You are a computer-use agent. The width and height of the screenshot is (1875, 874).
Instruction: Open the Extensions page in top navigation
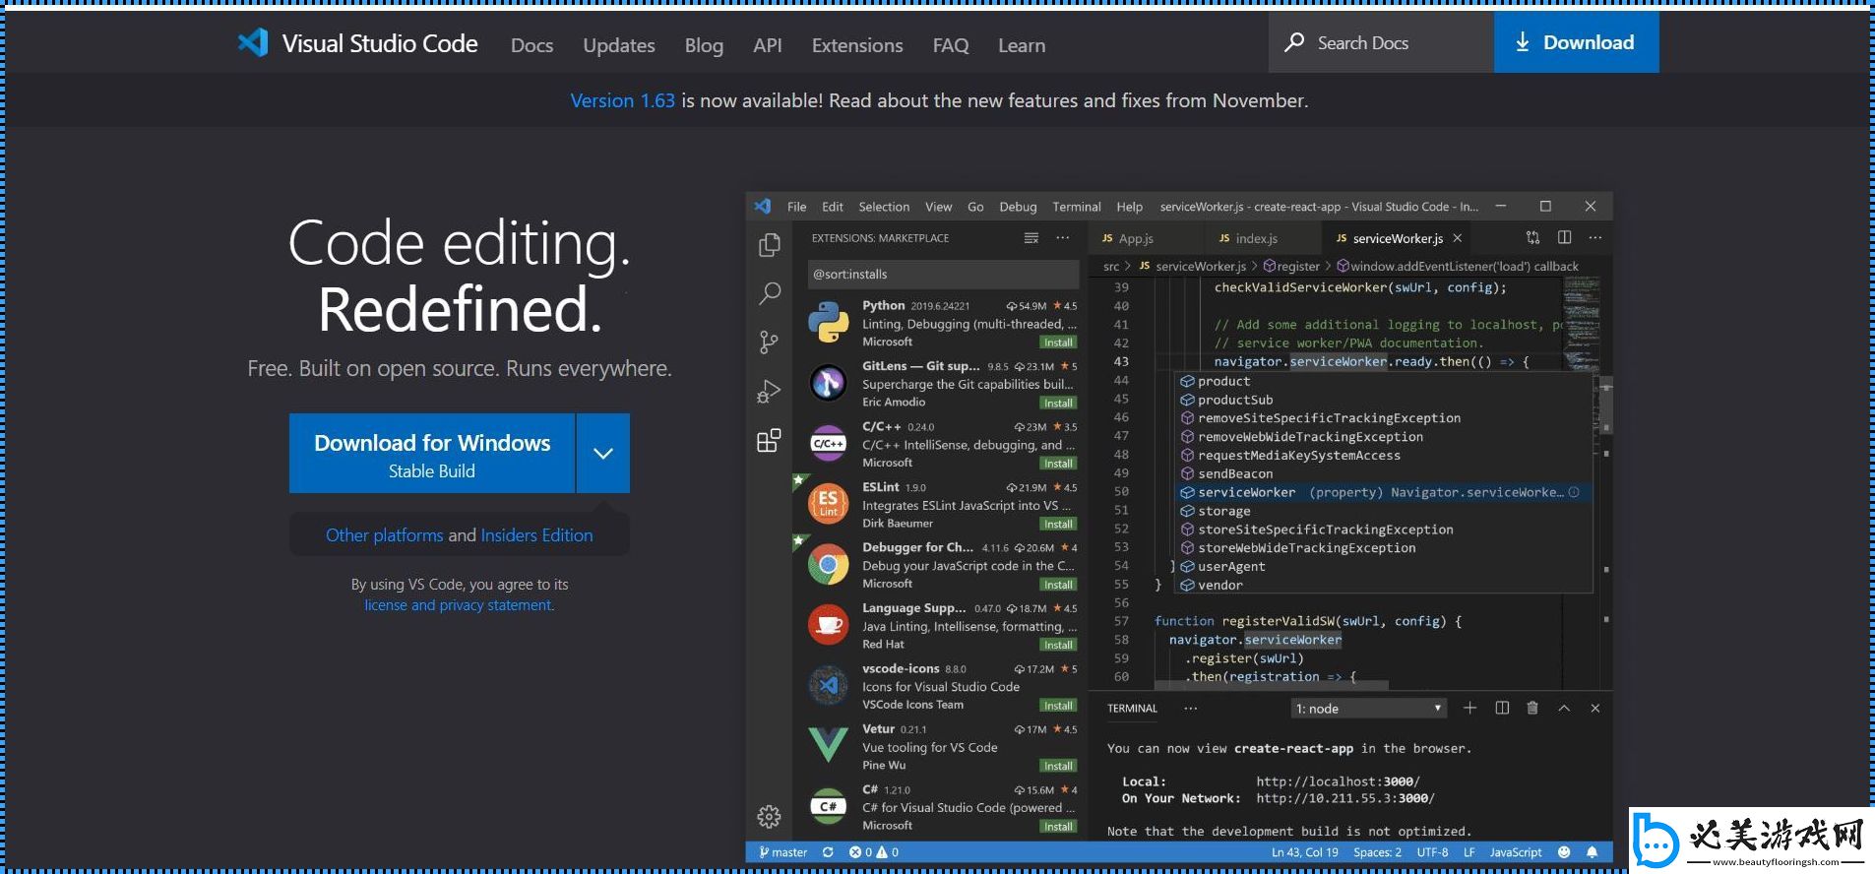point(856,45)
